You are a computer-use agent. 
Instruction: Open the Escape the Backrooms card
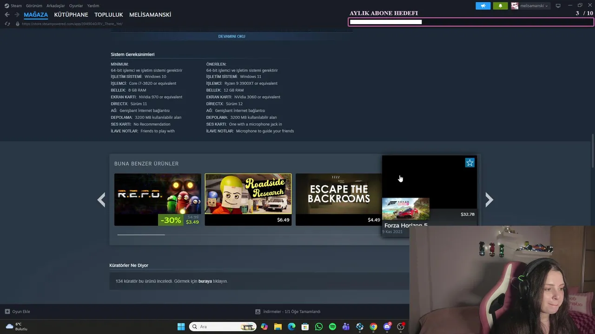pyautogui.click(x=338, y=199)
